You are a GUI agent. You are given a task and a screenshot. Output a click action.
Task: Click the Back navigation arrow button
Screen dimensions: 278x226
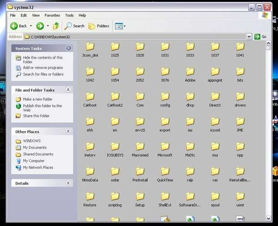tap(14, 26)
